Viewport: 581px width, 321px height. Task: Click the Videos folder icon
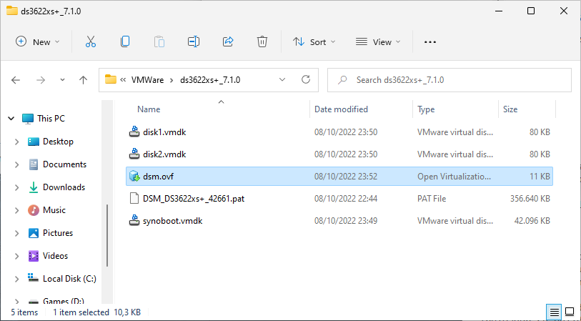[34, 256]
